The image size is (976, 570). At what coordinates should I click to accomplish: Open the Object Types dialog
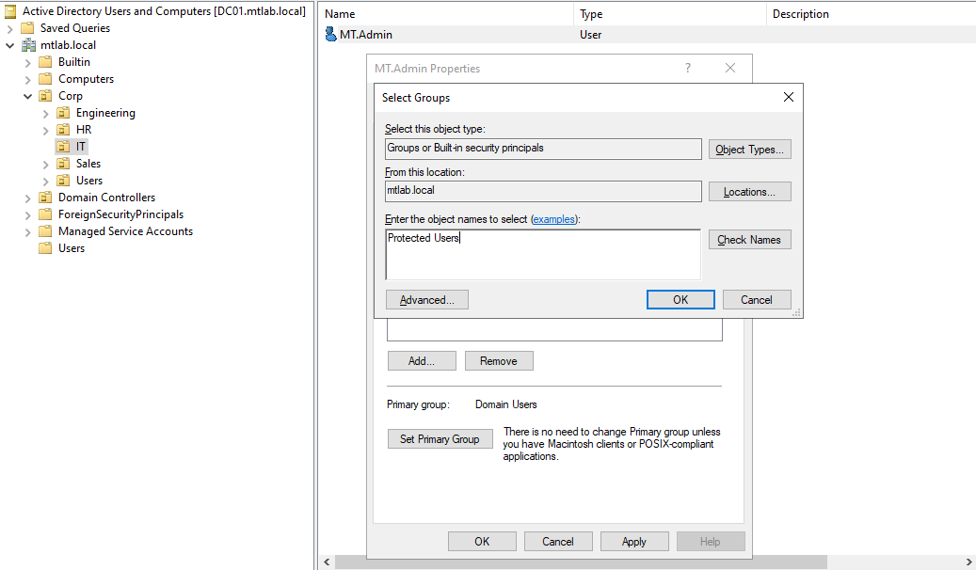749,150
